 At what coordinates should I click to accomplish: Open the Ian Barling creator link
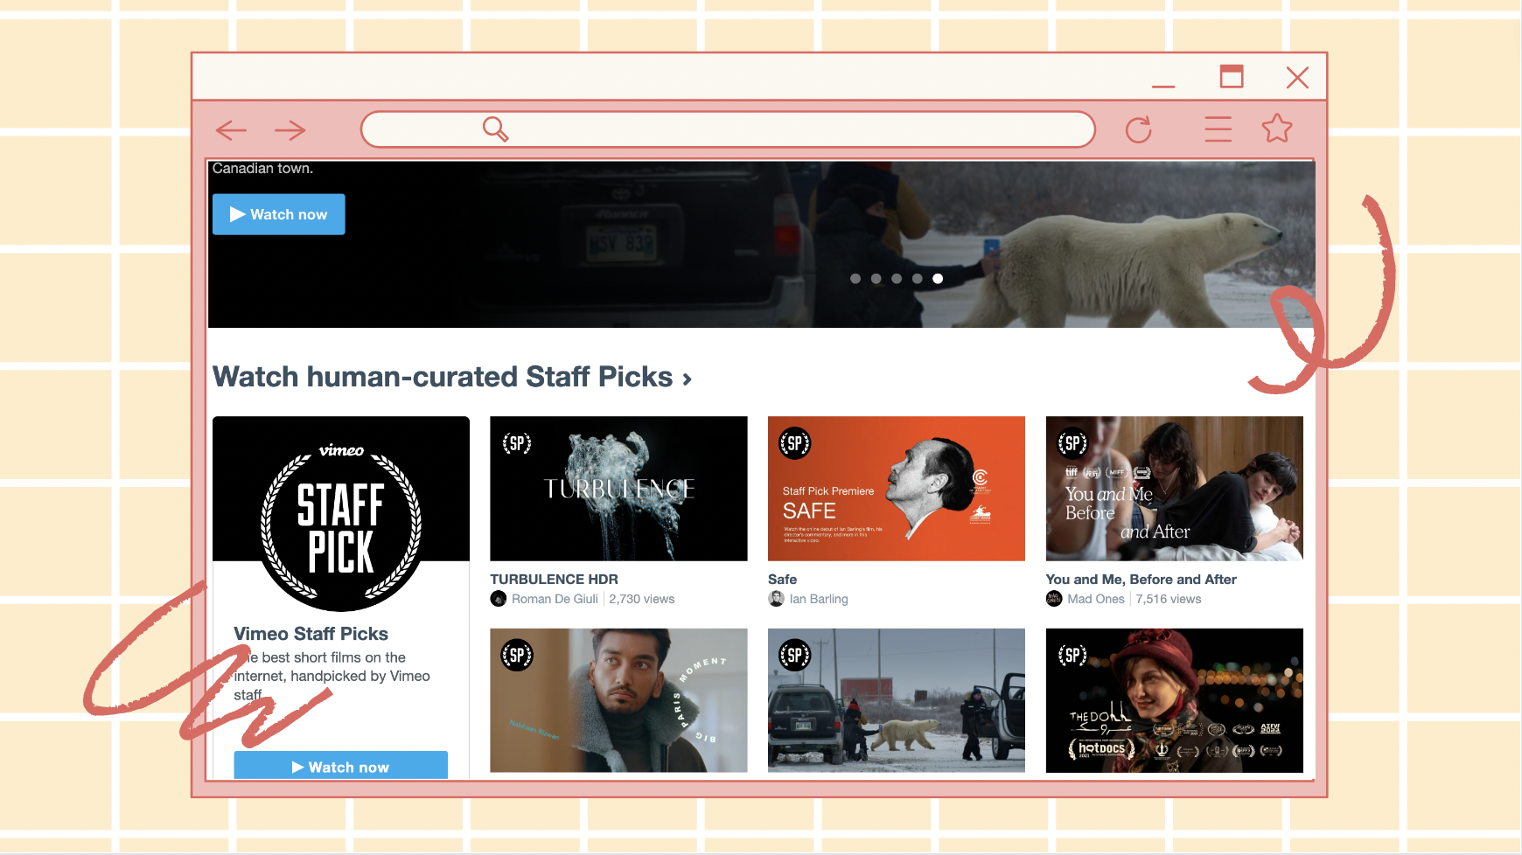click(819, 599)
